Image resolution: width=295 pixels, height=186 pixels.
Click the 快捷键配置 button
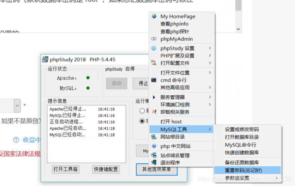(x=106, y=169)
